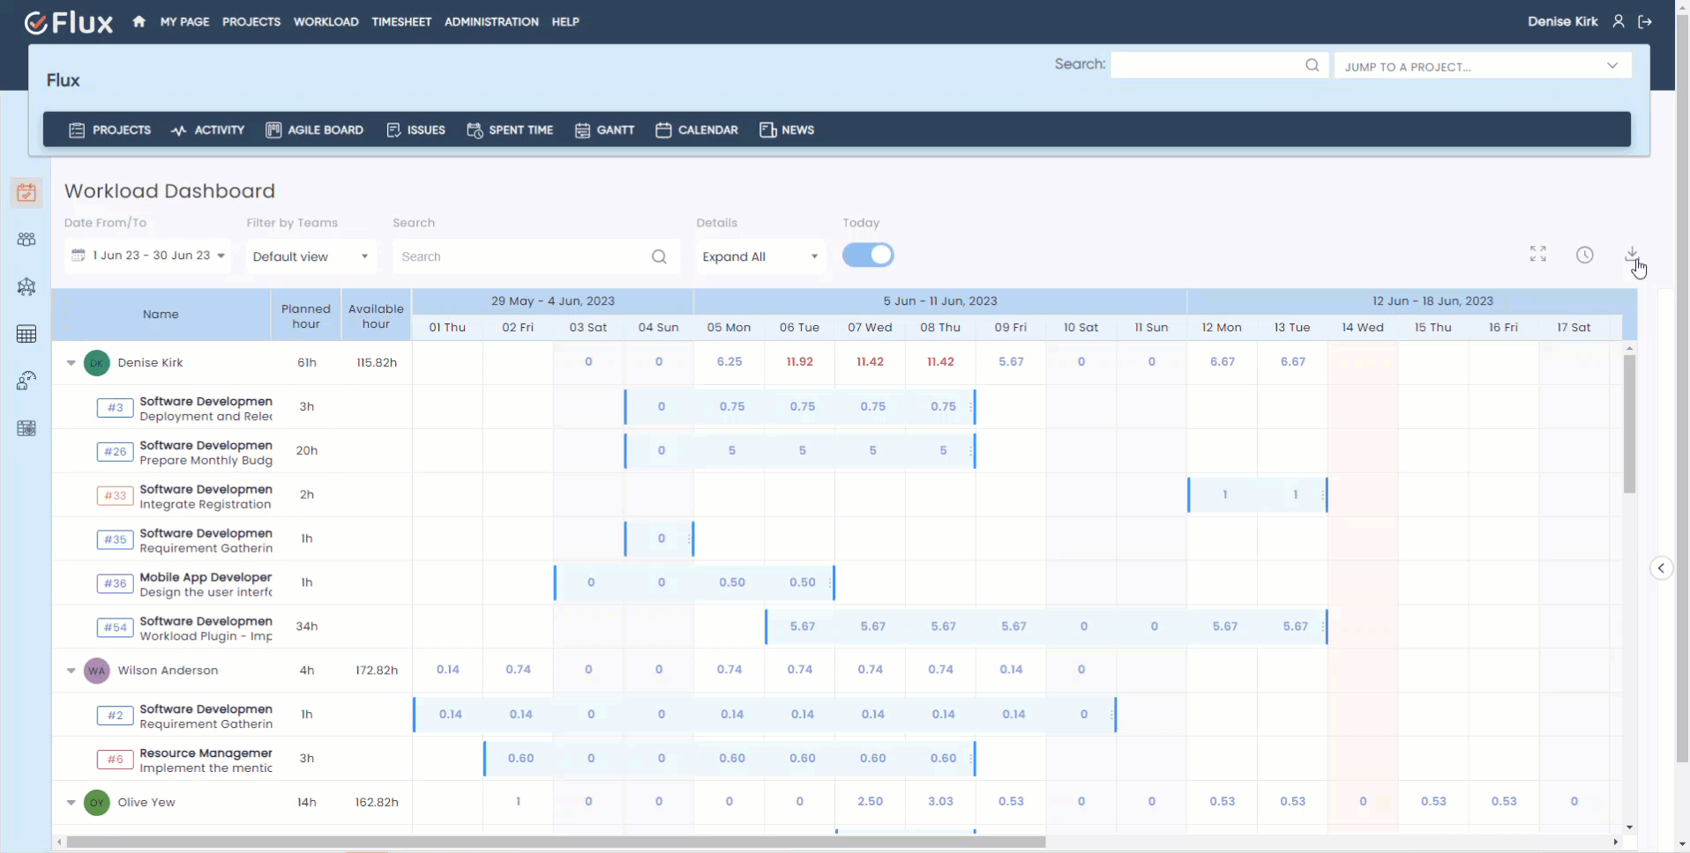
Task: Open issue #54 link
Action: click(116, 627)
